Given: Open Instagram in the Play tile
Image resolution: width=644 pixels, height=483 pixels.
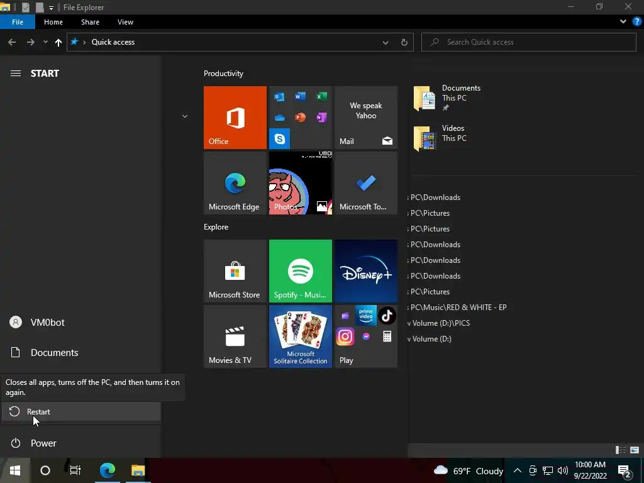Looking at the screenshot, I should (345, 337).
